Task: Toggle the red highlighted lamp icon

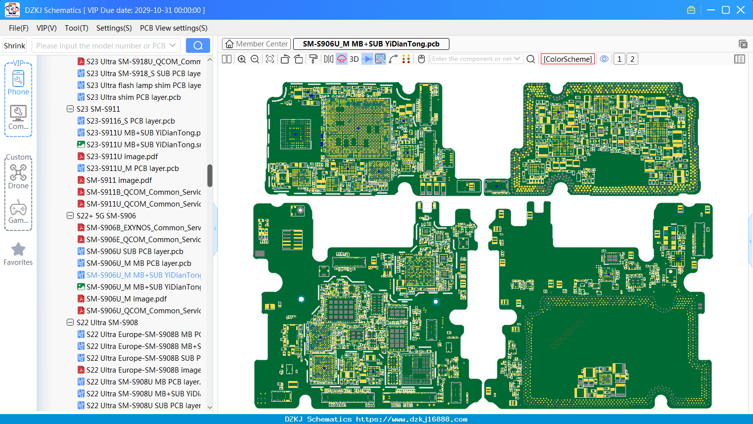Action: click(x=342, y=59)
